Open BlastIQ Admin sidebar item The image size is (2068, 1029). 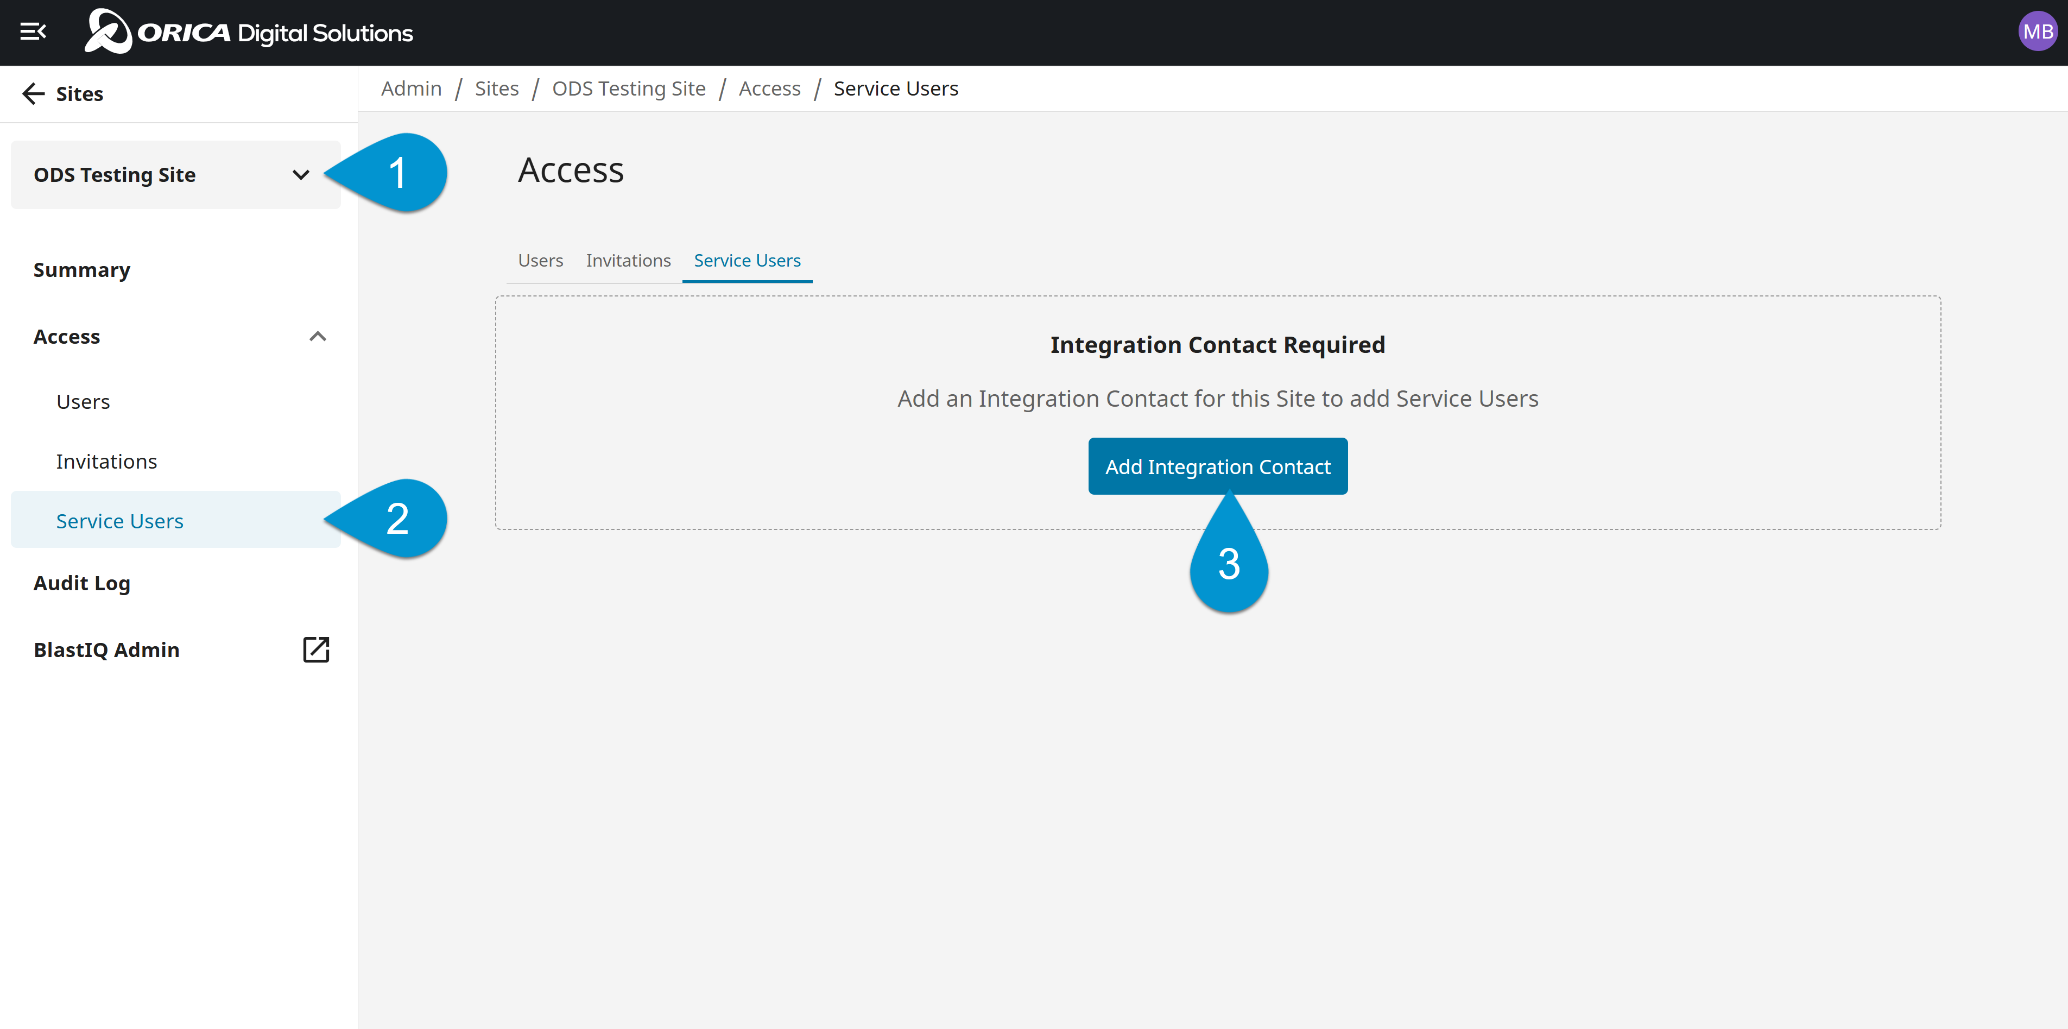107,649
